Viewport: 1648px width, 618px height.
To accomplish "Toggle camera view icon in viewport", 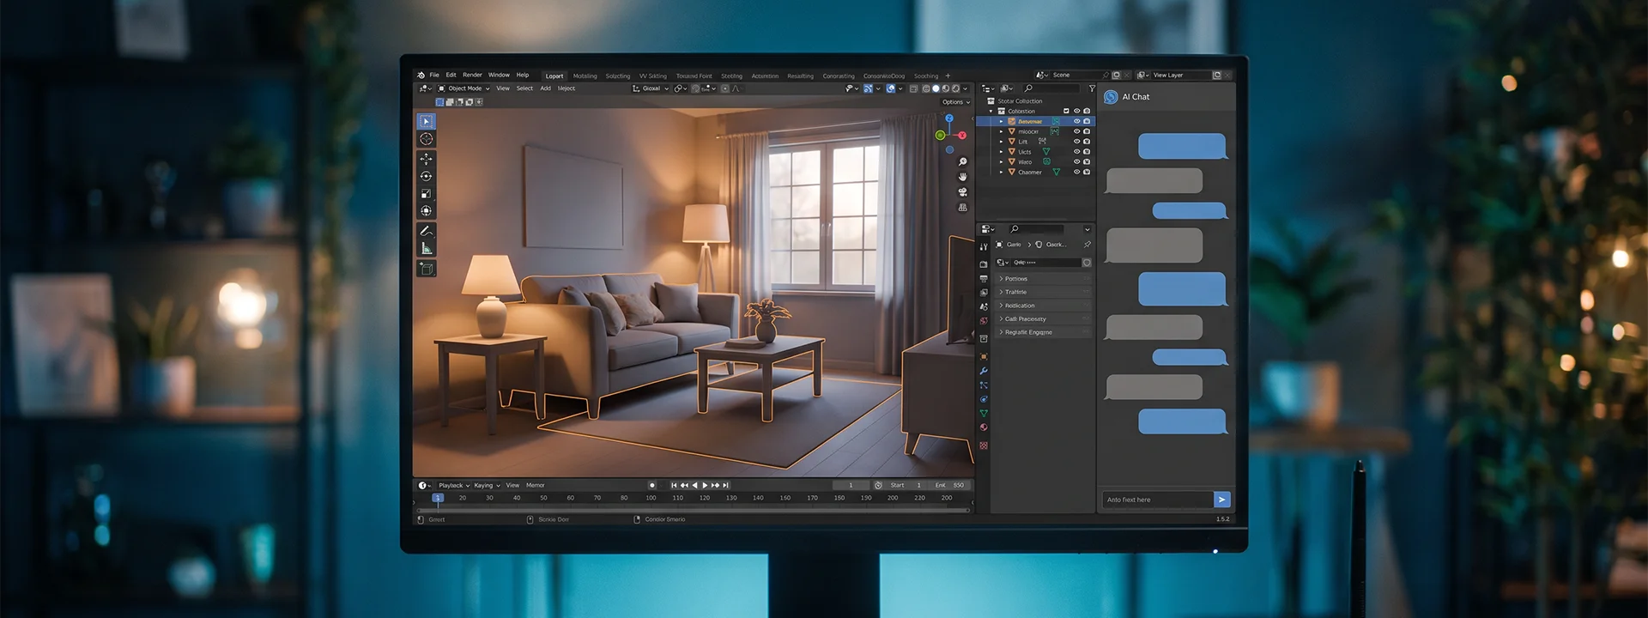I will tap(962, 192).
